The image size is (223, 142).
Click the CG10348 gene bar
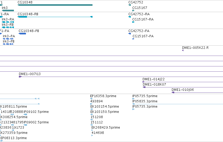point(55,5)
